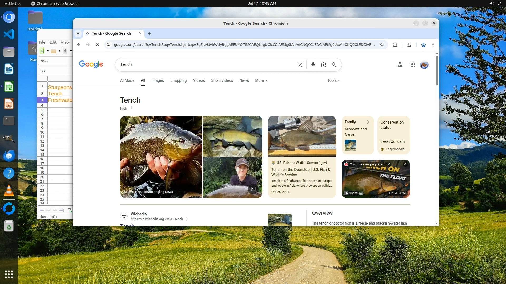Open the Google apps grid
The image size is (506, 284).
click(412, 65)
